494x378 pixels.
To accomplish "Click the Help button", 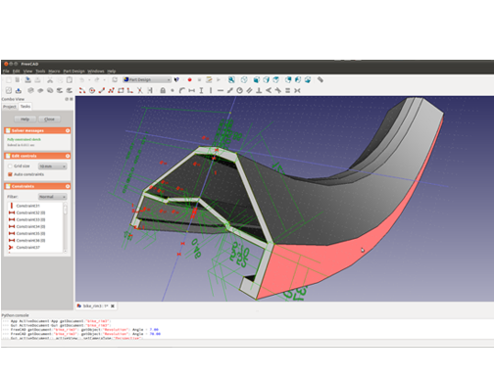I will (x=25, y=119).
